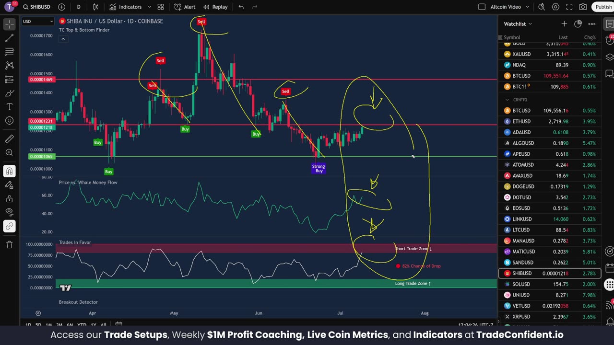Open the indicator templates grid icon
This screenshot has height=345, width=614.
coord(161,7)
